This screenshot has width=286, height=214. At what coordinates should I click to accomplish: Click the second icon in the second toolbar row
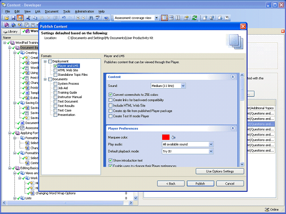coord(13,25)
